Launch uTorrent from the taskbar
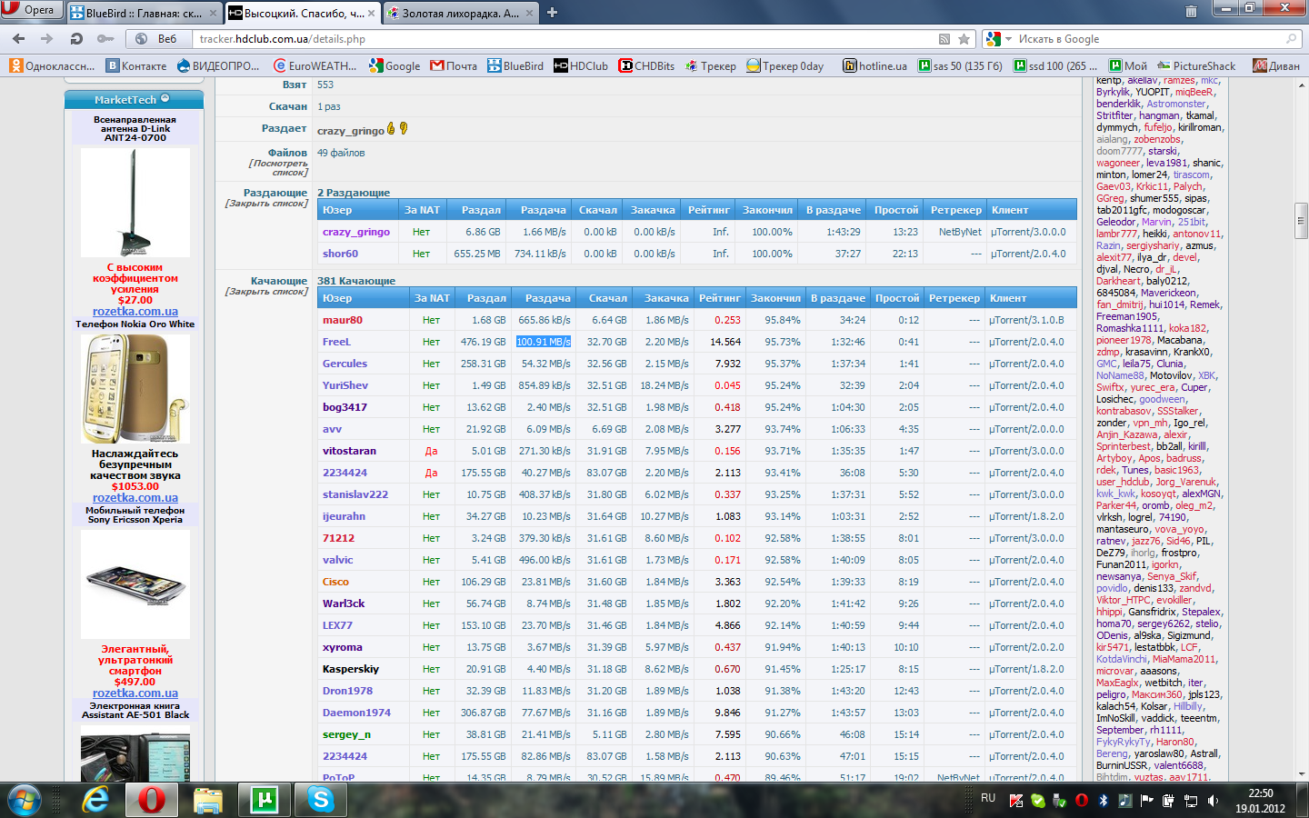This screenshot has height=818, width=1309. click(264, 800)
